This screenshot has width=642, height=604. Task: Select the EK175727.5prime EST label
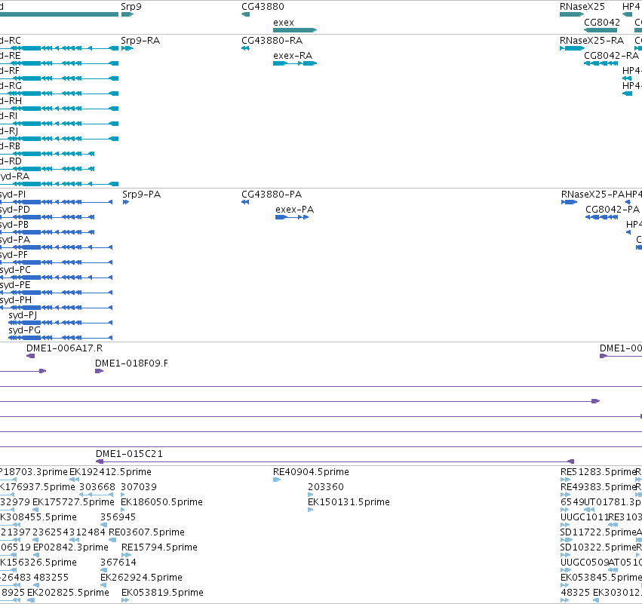pos(73,502)
